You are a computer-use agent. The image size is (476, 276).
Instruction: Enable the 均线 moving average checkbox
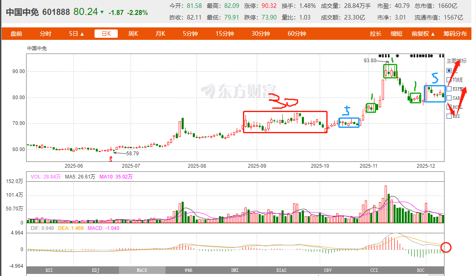pyautogui.click(x=449, y=80)
